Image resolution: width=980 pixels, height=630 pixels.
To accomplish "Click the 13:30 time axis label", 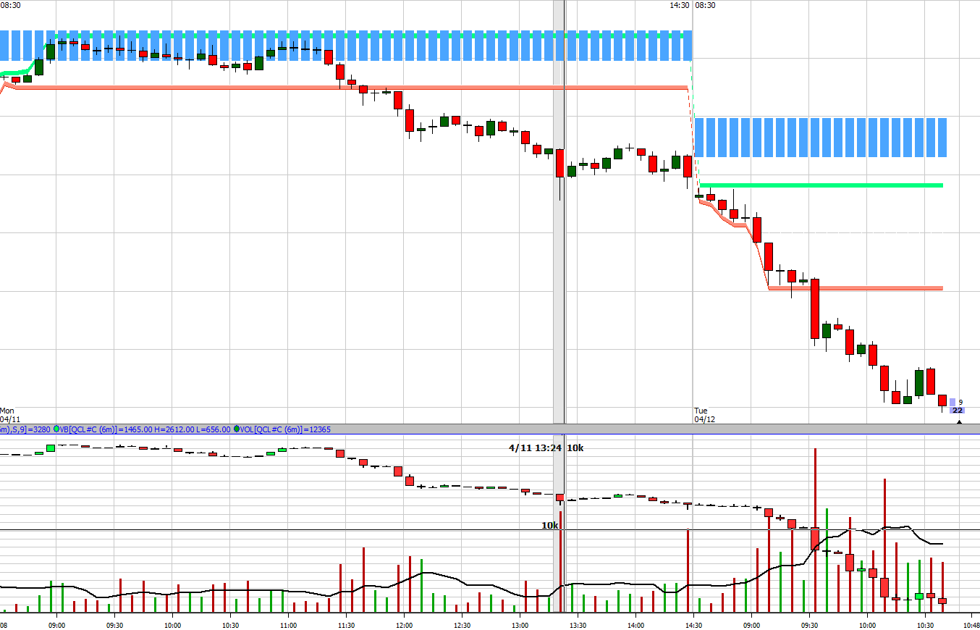I will click(578, 625).
